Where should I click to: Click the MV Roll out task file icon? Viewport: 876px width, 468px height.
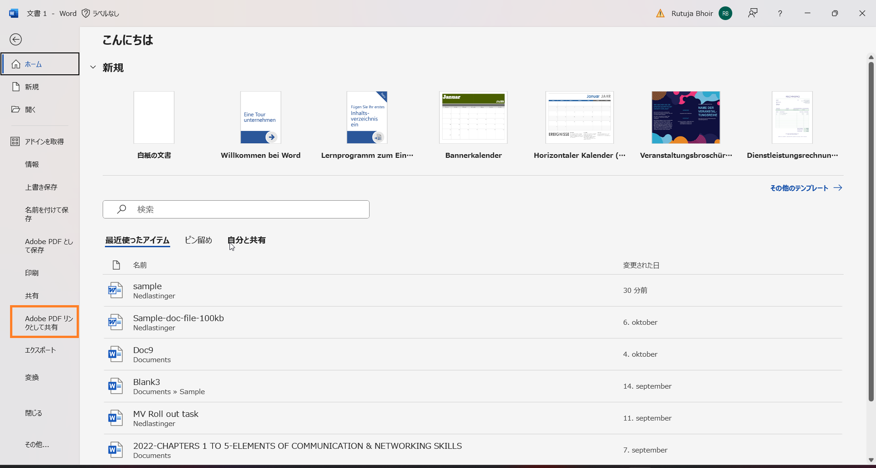pos(115,418)
